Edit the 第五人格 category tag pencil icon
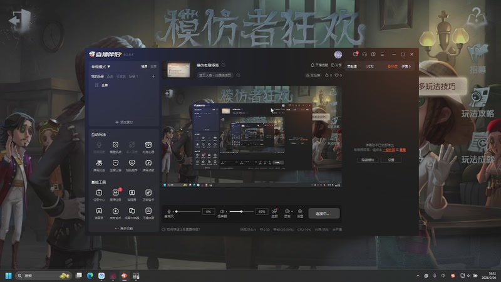 (x=238, y=75)
